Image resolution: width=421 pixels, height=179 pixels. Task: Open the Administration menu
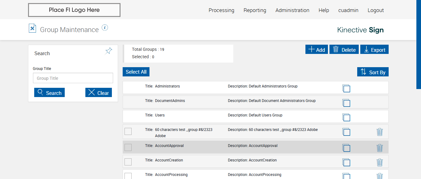292,10
